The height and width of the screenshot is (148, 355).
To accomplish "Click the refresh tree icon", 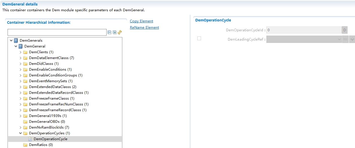I will click(x=120, y=32).
